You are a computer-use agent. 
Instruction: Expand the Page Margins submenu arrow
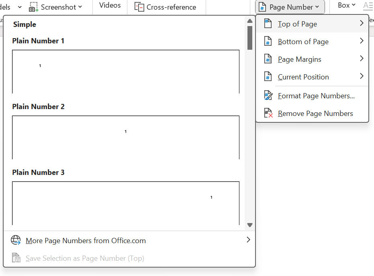point(362,58)
